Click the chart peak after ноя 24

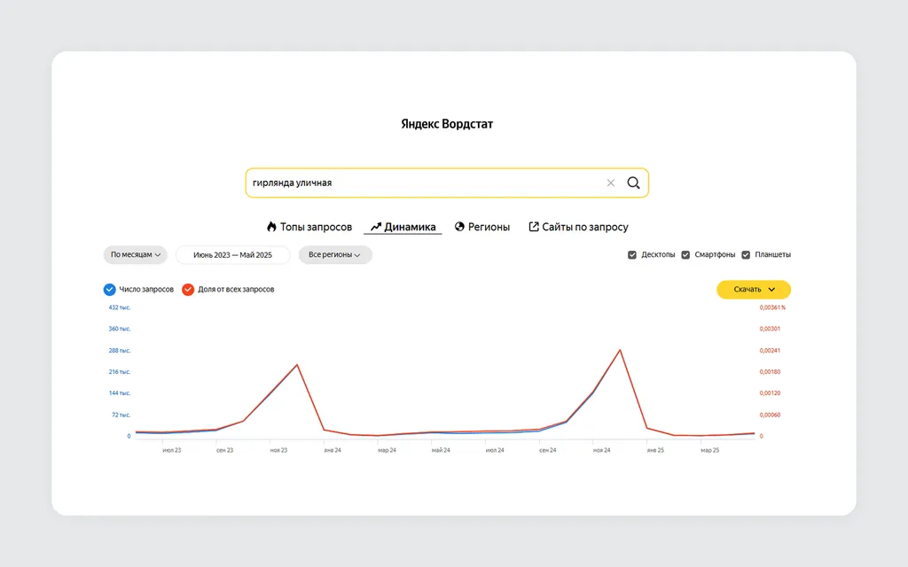click(620, 350)
